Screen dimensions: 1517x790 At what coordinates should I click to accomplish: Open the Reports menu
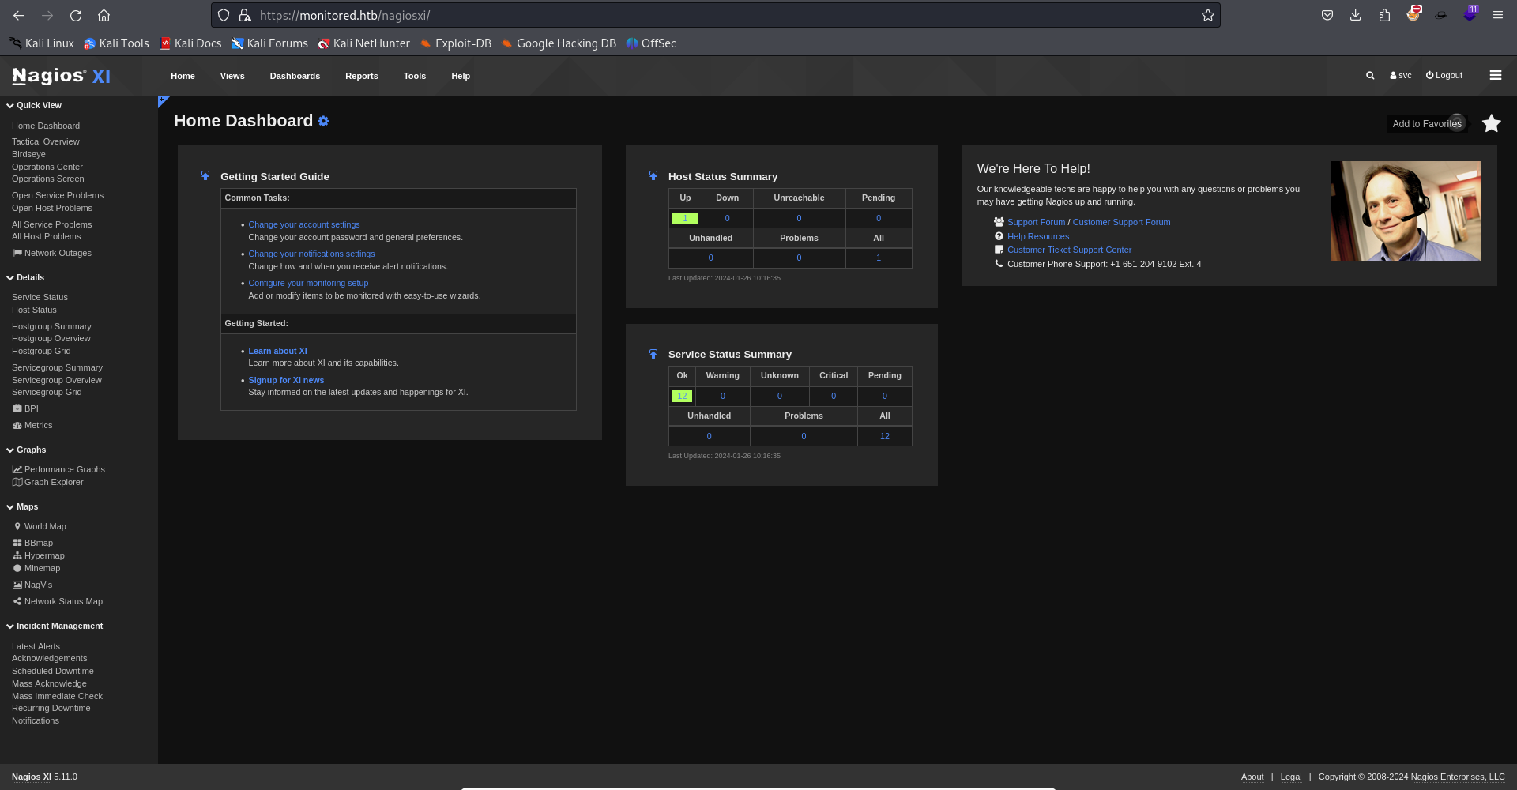[x=362, y=76]
